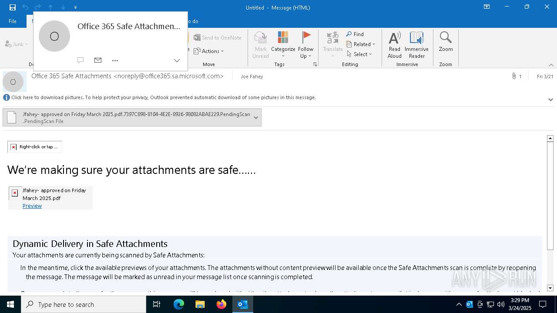Open Immersive Reader
The width and height of the screenshot is (557, 313).
point(417,44)
